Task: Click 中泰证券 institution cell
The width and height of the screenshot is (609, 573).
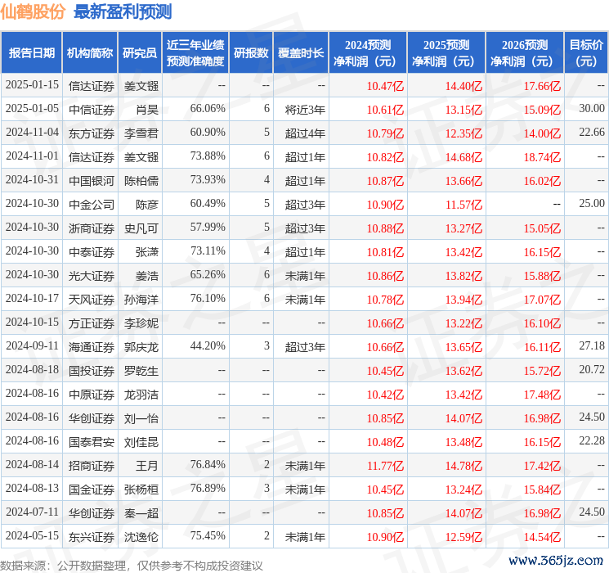Action: click(92, 252)
